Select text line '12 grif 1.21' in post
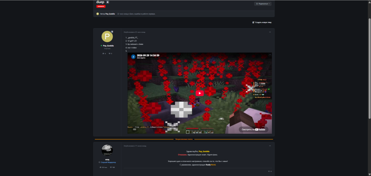This screenshot has height=176, width=371. coord(132,41)
